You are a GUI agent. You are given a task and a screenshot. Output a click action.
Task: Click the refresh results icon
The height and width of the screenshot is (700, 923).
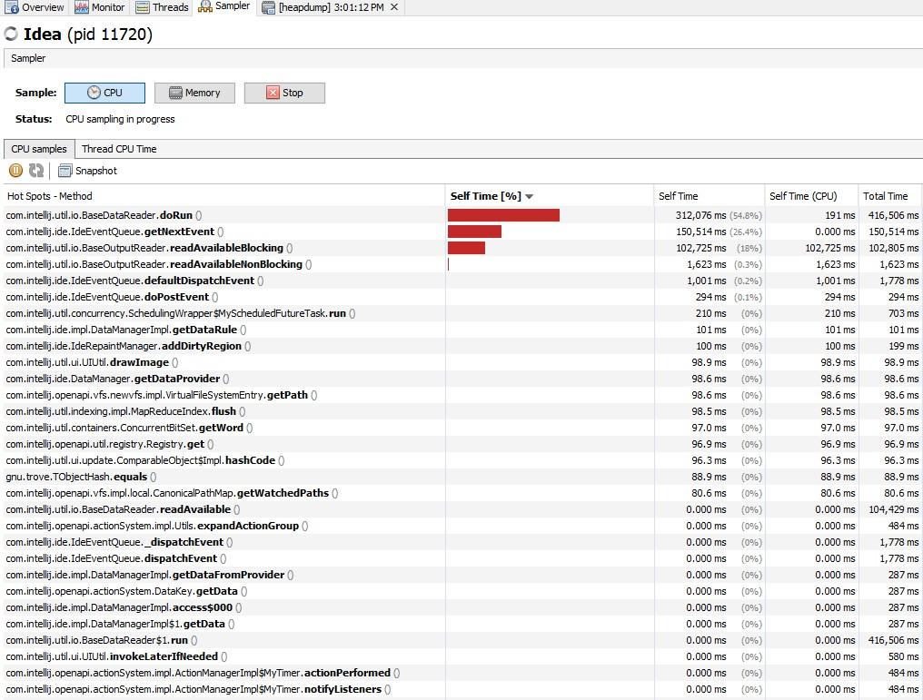(x=36, y=171)
